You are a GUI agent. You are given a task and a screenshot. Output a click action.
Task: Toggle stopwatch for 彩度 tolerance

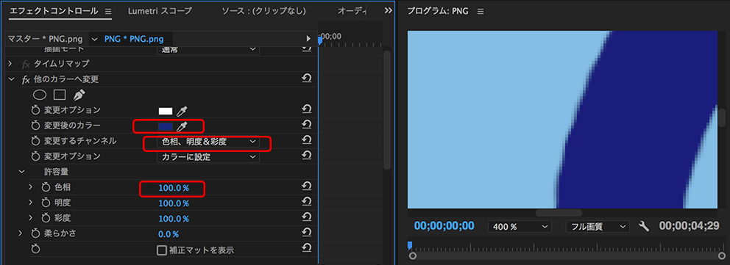[46, 218]
